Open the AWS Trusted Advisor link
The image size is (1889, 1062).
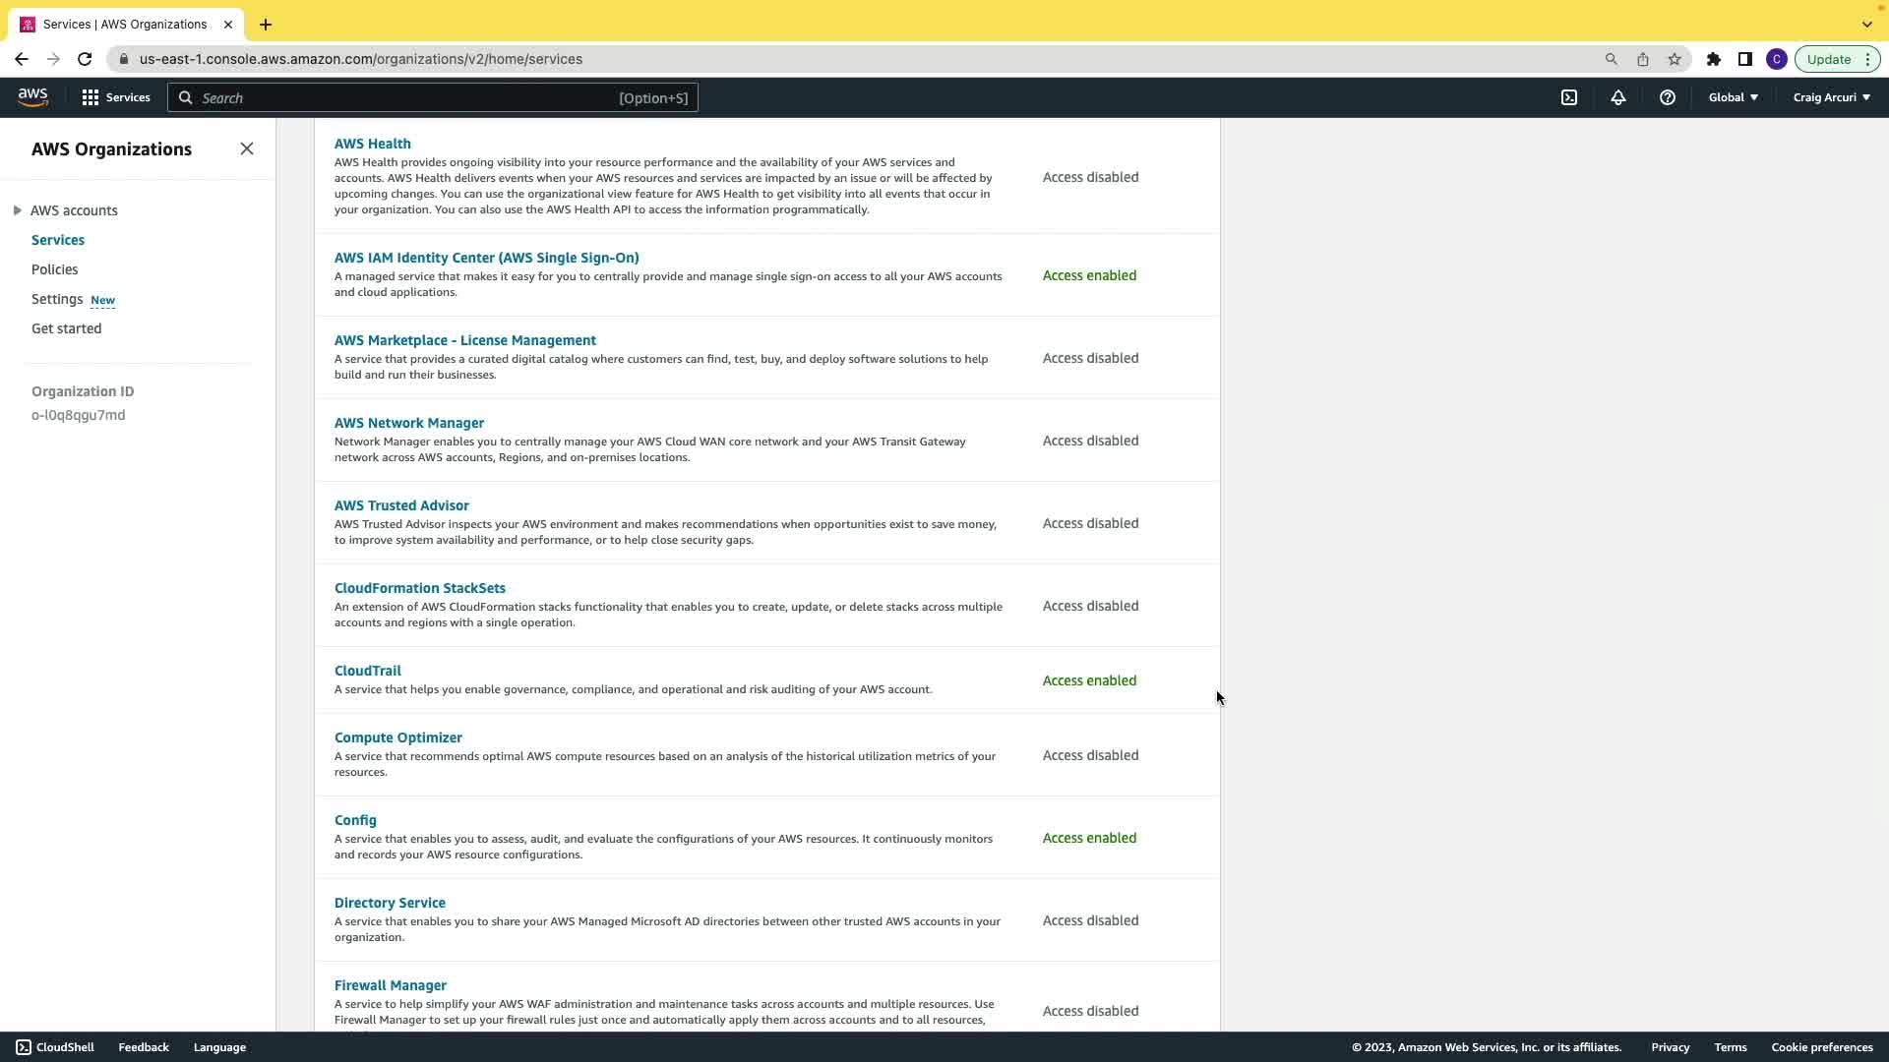point(401,505)
